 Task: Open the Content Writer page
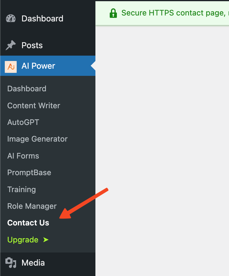pyautogui.click(x=33, y=106)
